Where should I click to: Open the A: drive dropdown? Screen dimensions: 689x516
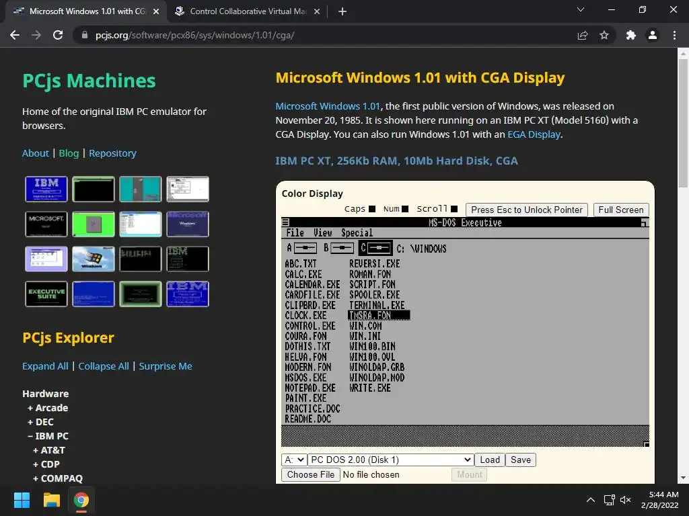coord(294,460)
